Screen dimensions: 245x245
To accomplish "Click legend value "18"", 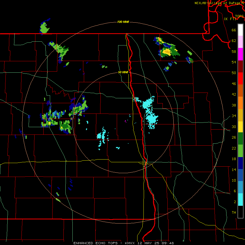I will 234,159.
